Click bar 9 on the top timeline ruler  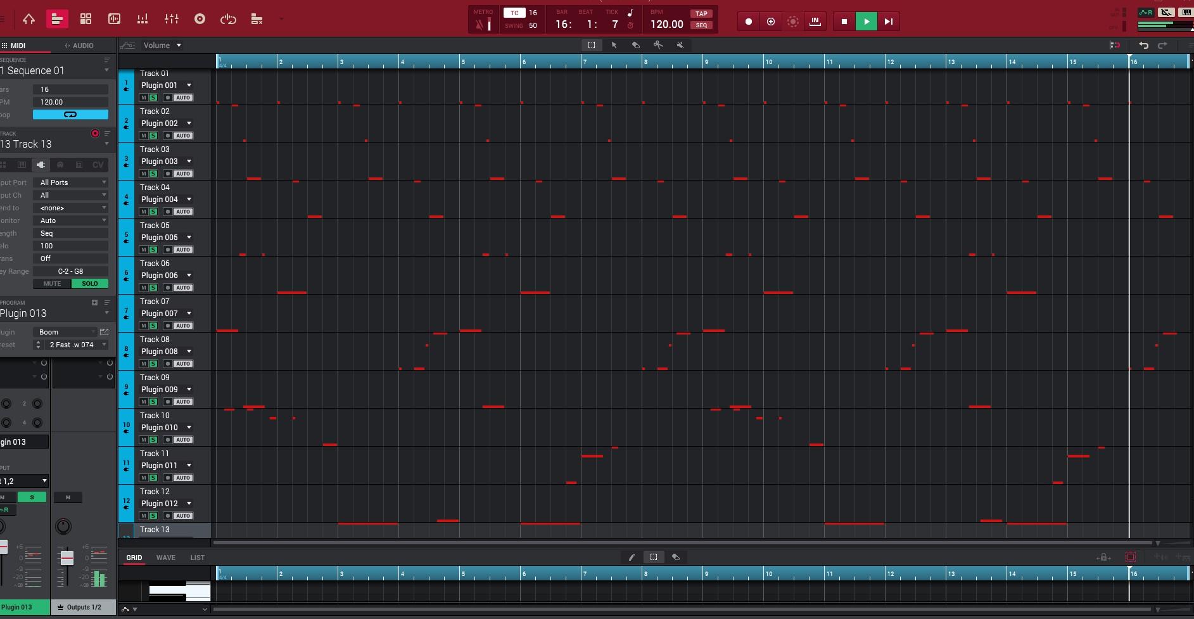point(706,61)
